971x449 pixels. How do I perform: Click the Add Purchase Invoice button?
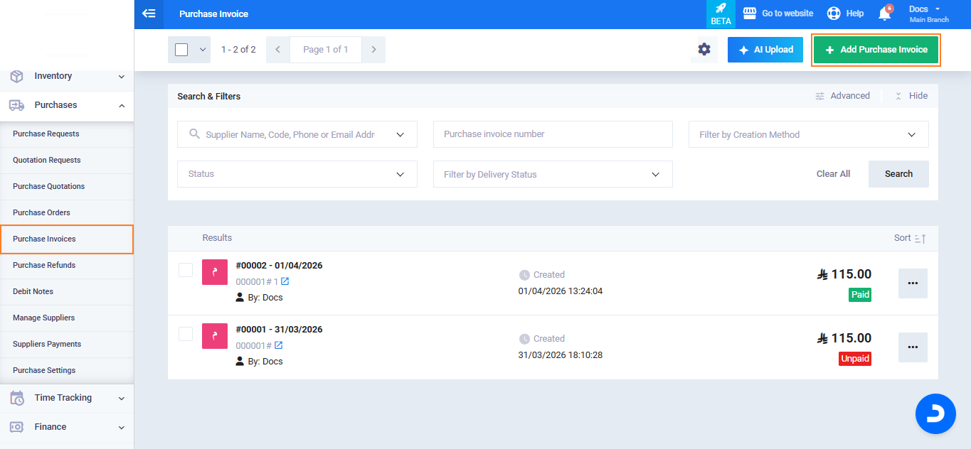[876, 50]
